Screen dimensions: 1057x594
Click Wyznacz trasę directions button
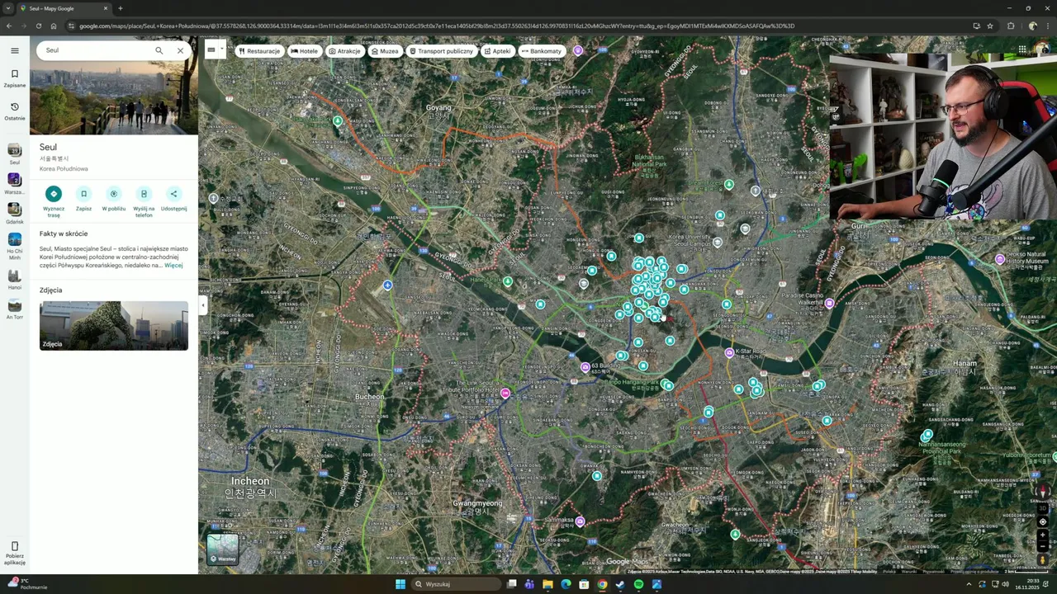click(54, 194)
